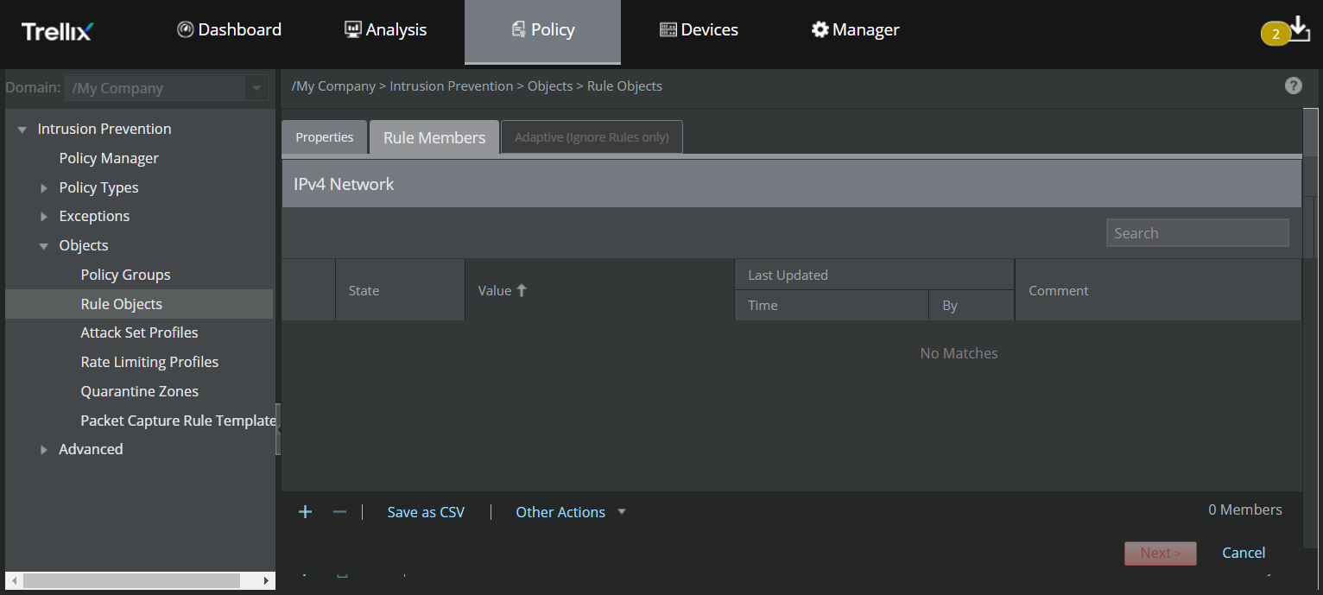Expand the Policy Types node
The width and height of the screenshot is (1323, 595).
pyautogui.click(x=44, y=187)
